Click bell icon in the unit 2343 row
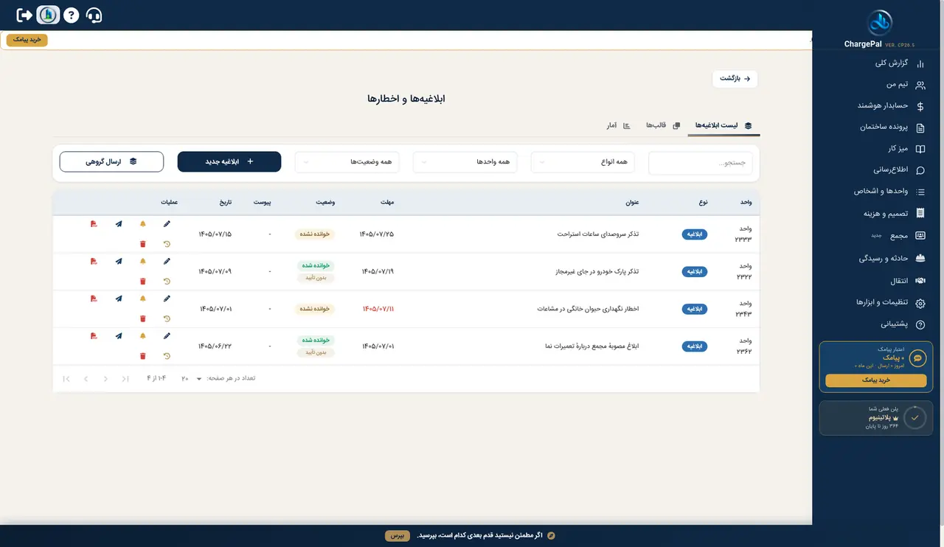 coord(143,299)
